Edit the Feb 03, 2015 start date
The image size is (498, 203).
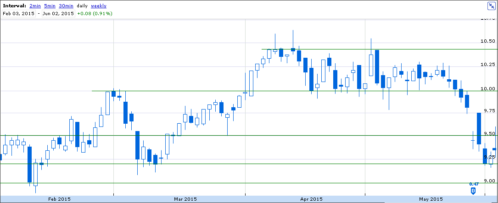point(18,14)
